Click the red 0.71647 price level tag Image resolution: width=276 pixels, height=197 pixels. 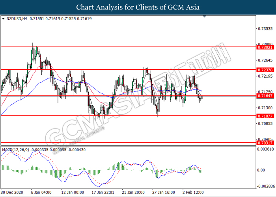click(x=265, y=96)
